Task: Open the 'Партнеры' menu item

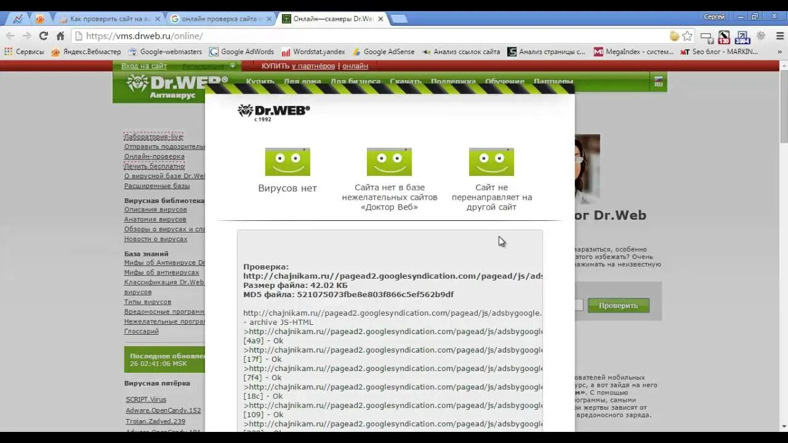Action: [x=553, y=81]
